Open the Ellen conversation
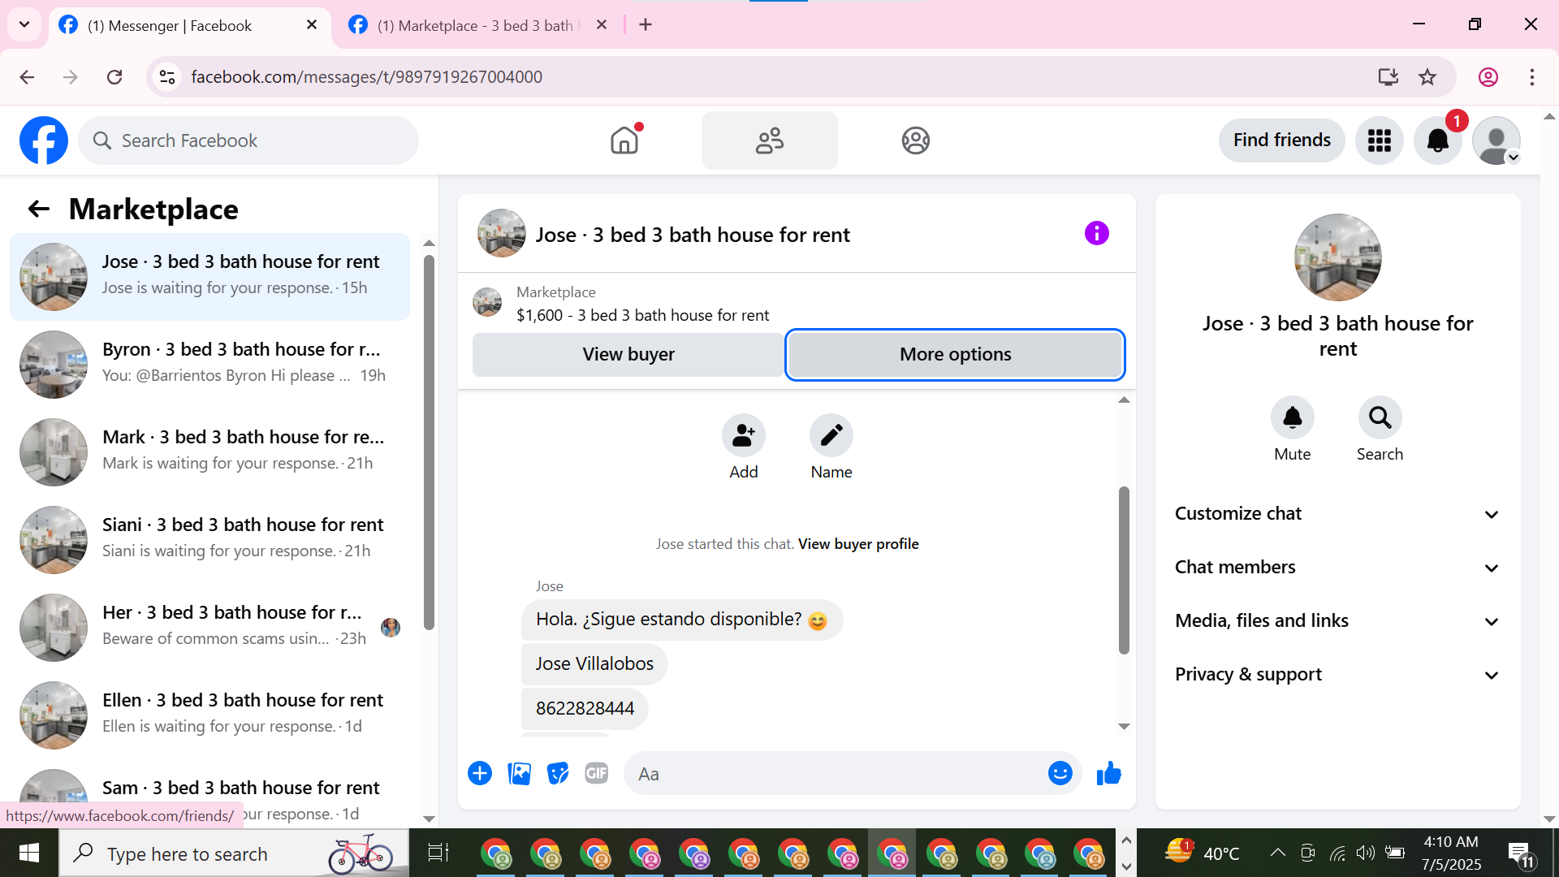Screen dimensions: 1559x877 [209, 715]
